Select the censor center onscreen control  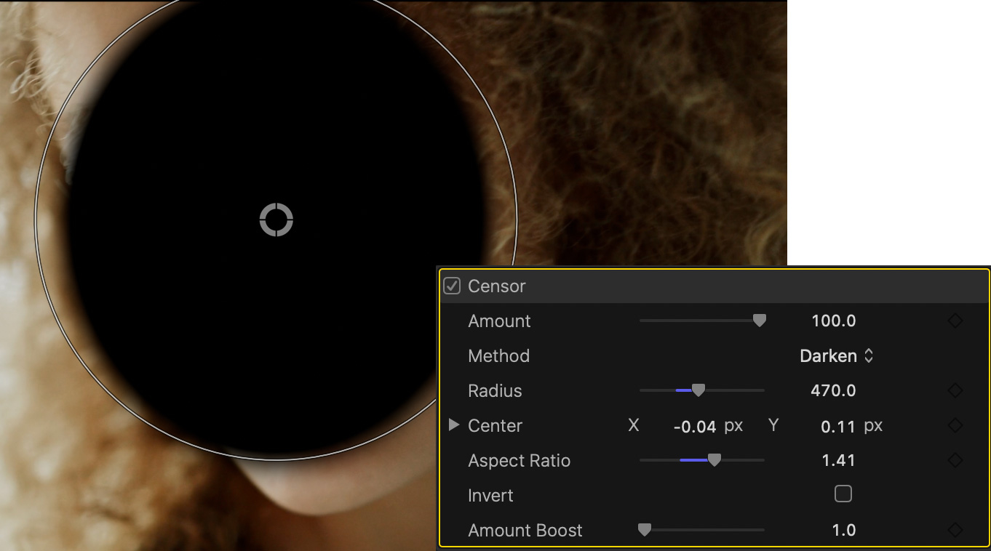[x=276, y=220]
